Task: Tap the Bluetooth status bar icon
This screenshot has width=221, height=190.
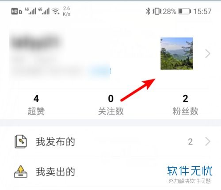Action: tap(148, 11)
